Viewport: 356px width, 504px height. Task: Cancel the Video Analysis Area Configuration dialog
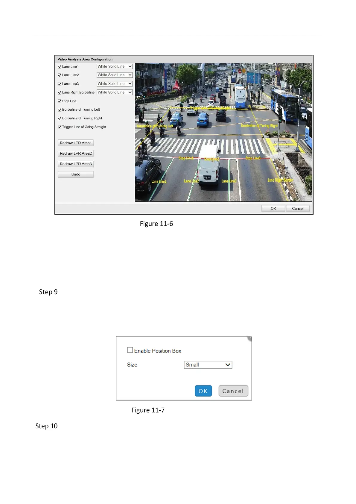coord(298,209)
